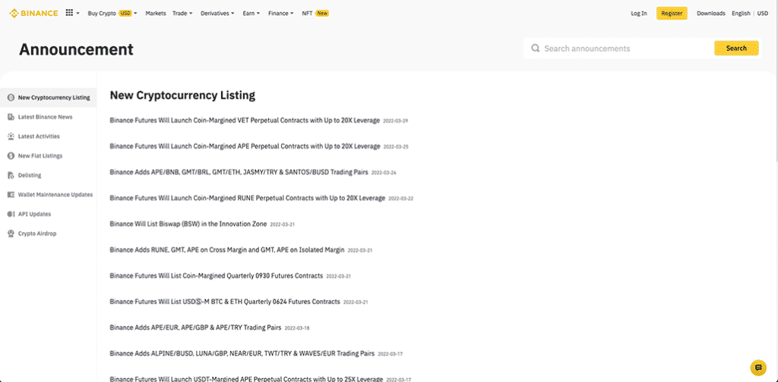This screenshot has width=778, height=382.
Task: Click the New Cryptocurrency Listing heading
Action: [x=182, y=95]
